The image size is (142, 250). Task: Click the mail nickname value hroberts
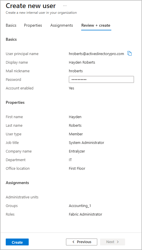(x=76, y=71)
